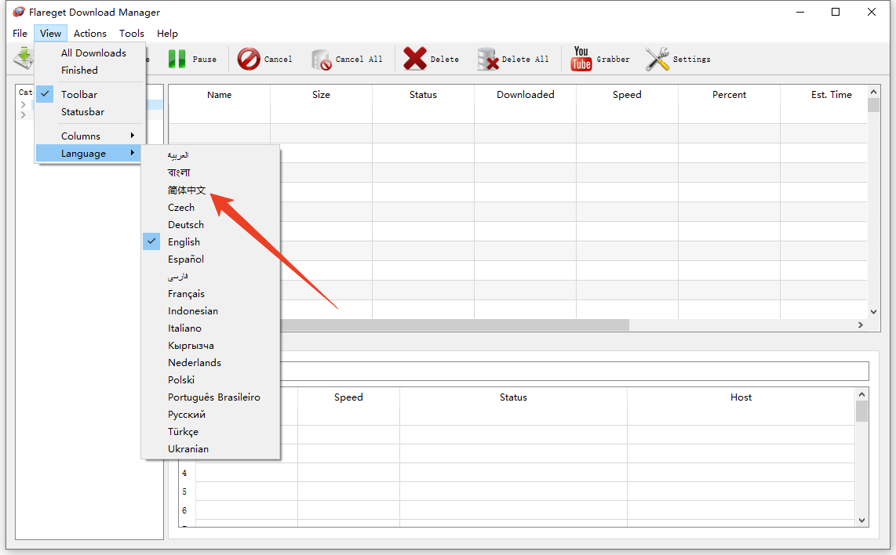This screenshot has width=896, height=555.
Task: Click the segments table vertical scrollbar thumb
Action: tap(861, 411)
